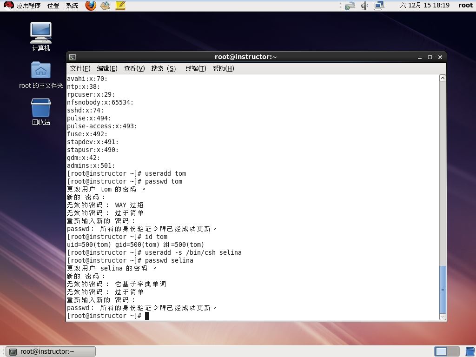Click the removable drive tray icon

pyautogui.click(x=350, y=6)
